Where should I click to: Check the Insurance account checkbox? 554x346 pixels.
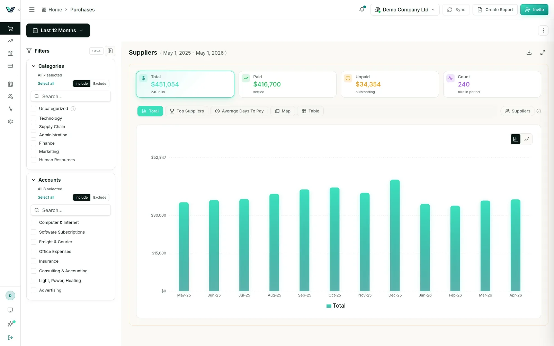pos(34,261)
